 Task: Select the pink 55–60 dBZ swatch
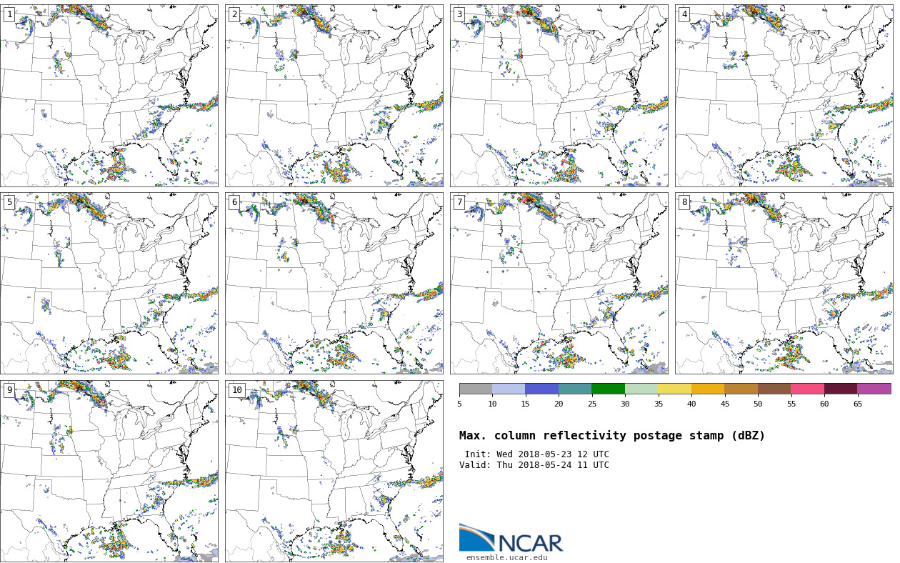pos(807,389)
